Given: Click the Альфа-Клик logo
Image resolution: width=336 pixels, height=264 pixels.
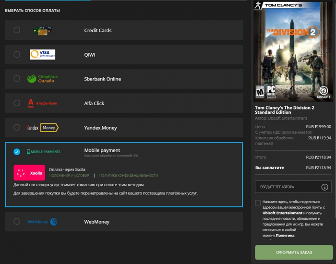Looking at the screenshot, I should (43, 103).
